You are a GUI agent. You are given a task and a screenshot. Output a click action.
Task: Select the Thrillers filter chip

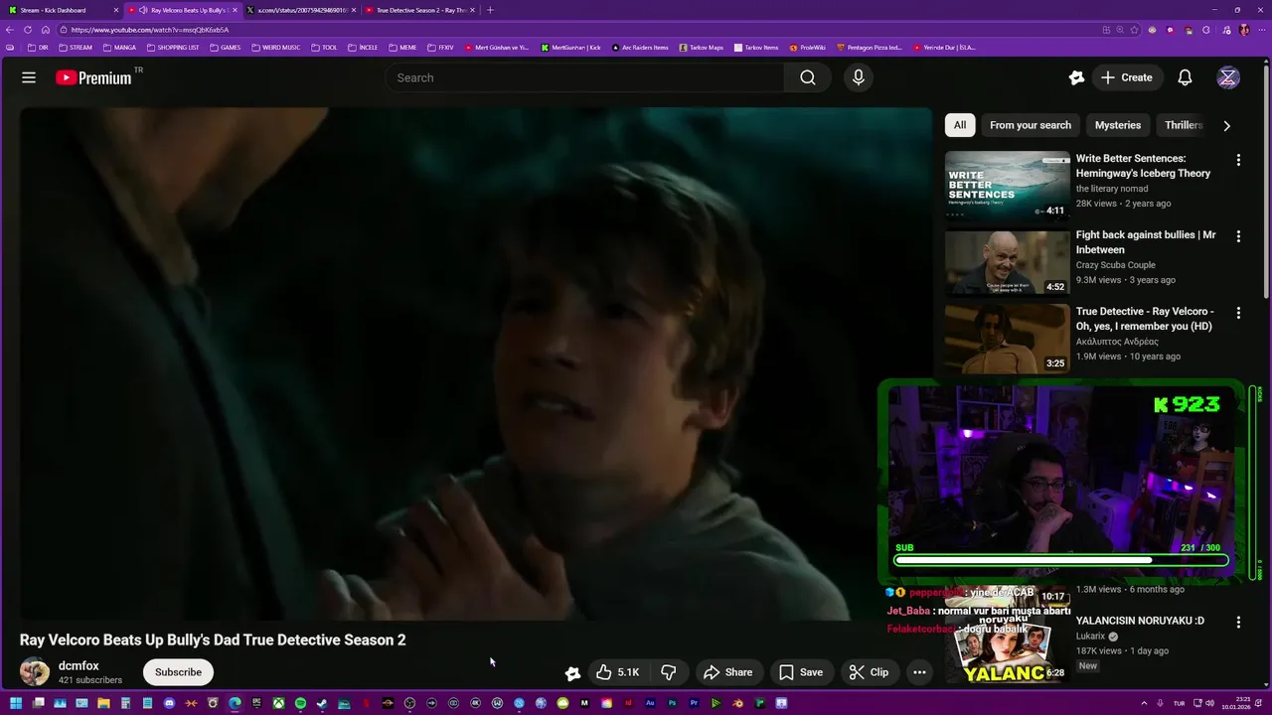(x=1183, y=125)
